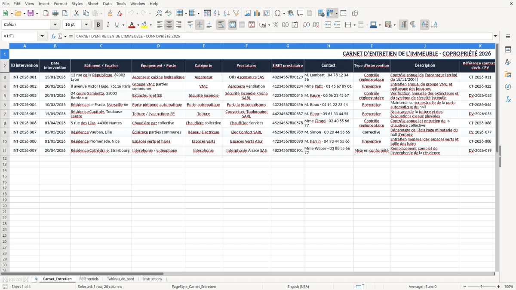Open Print Preview
The width and height of the screenshot is (516, 290).
(65, 13)
